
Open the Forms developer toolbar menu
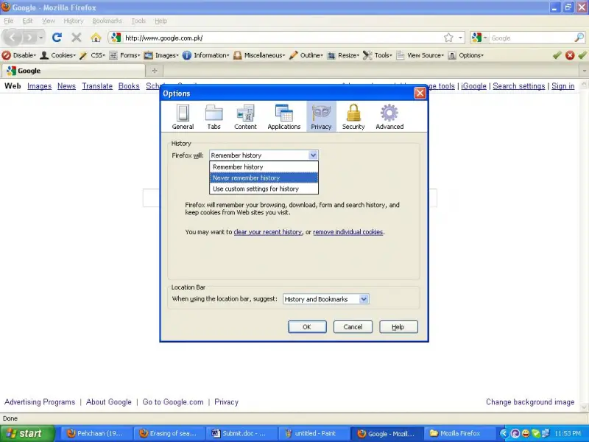(124, 55)
